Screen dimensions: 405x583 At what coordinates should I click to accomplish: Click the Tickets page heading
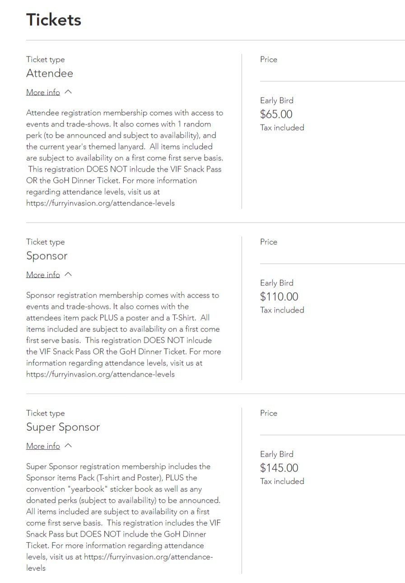54,20
